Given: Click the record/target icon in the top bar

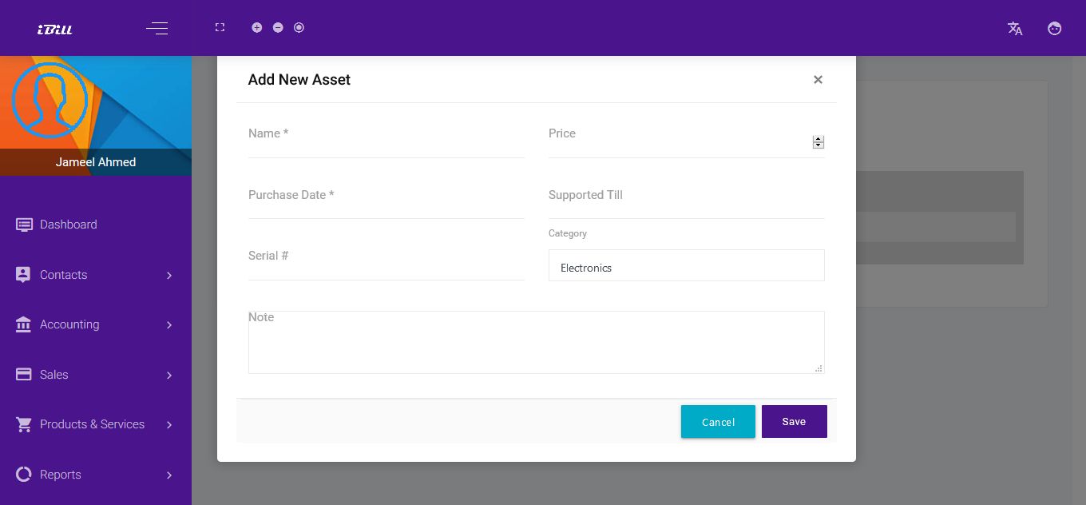Looking at the screenshot, I should 299,27.
